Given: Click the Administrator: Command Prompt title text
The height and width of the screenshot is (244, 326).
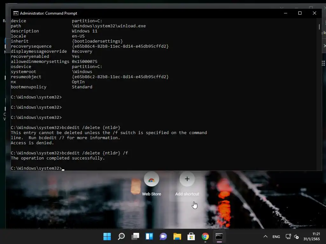Looking at the screenshot, I should pos(48,13).
